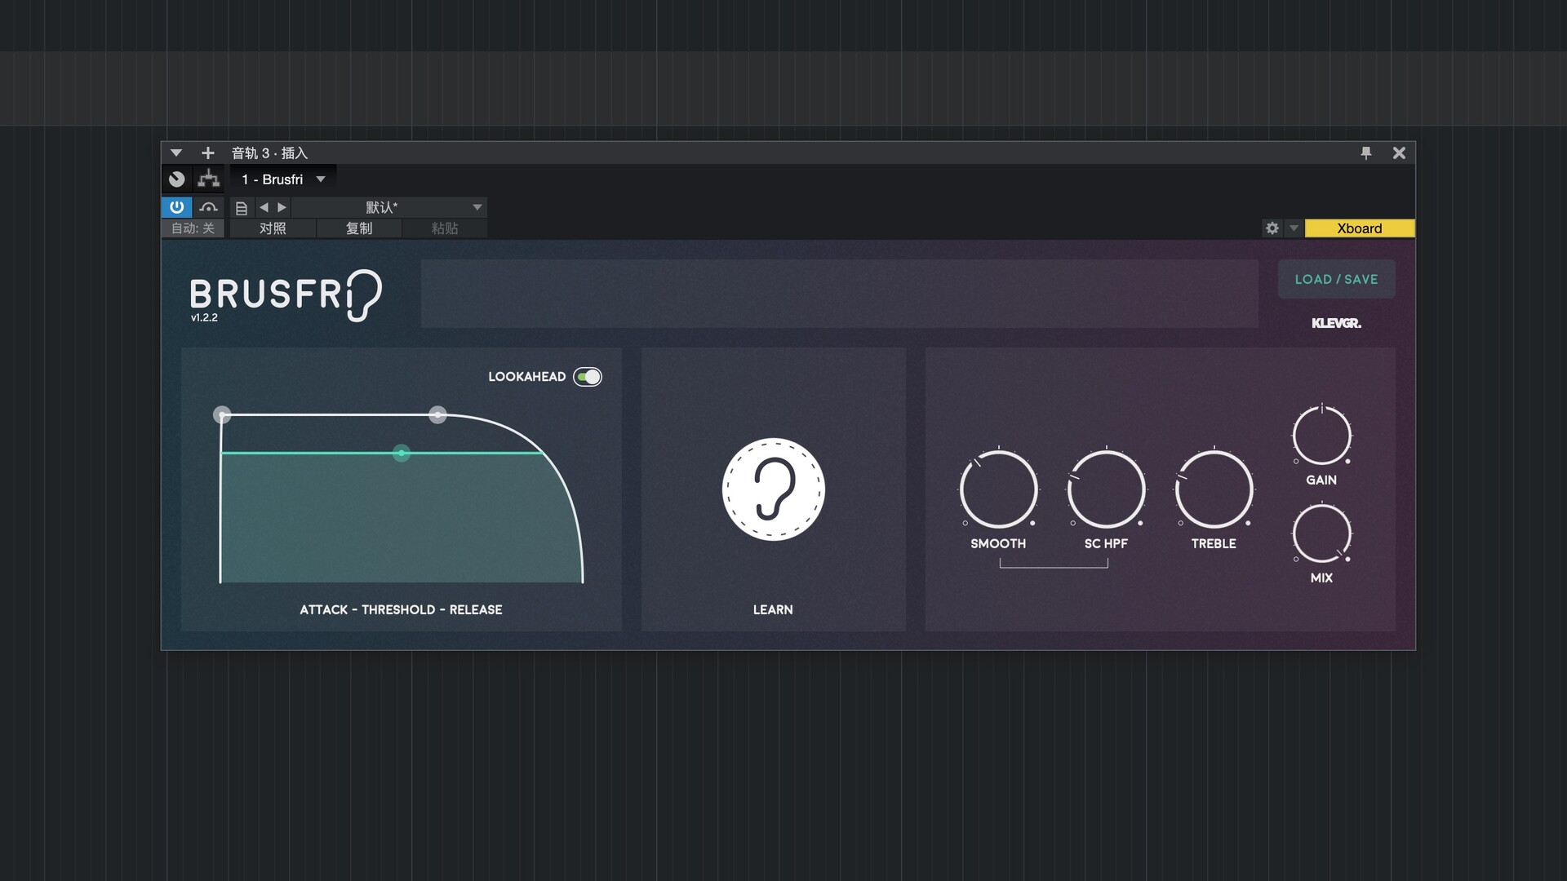The width and height of the screenshot is (1567, 881).
Task: Pin the plugin window
Action: coord(1365,153)
